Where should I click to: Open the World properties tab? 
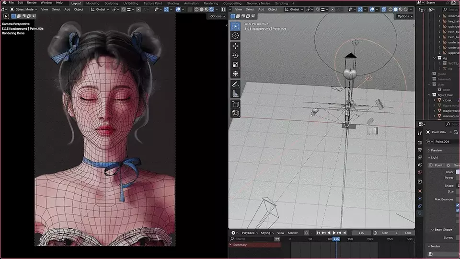(420, 172)
